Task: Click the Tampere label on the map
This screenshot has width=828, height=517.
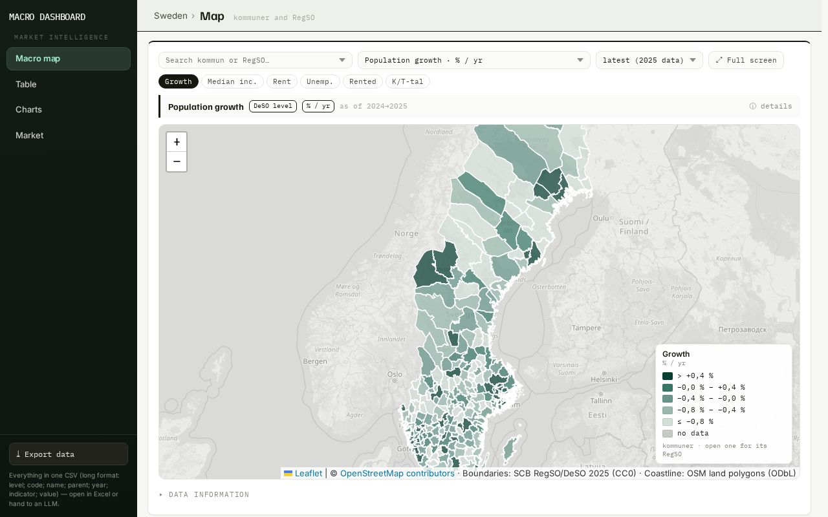Action: coord(587,328)
